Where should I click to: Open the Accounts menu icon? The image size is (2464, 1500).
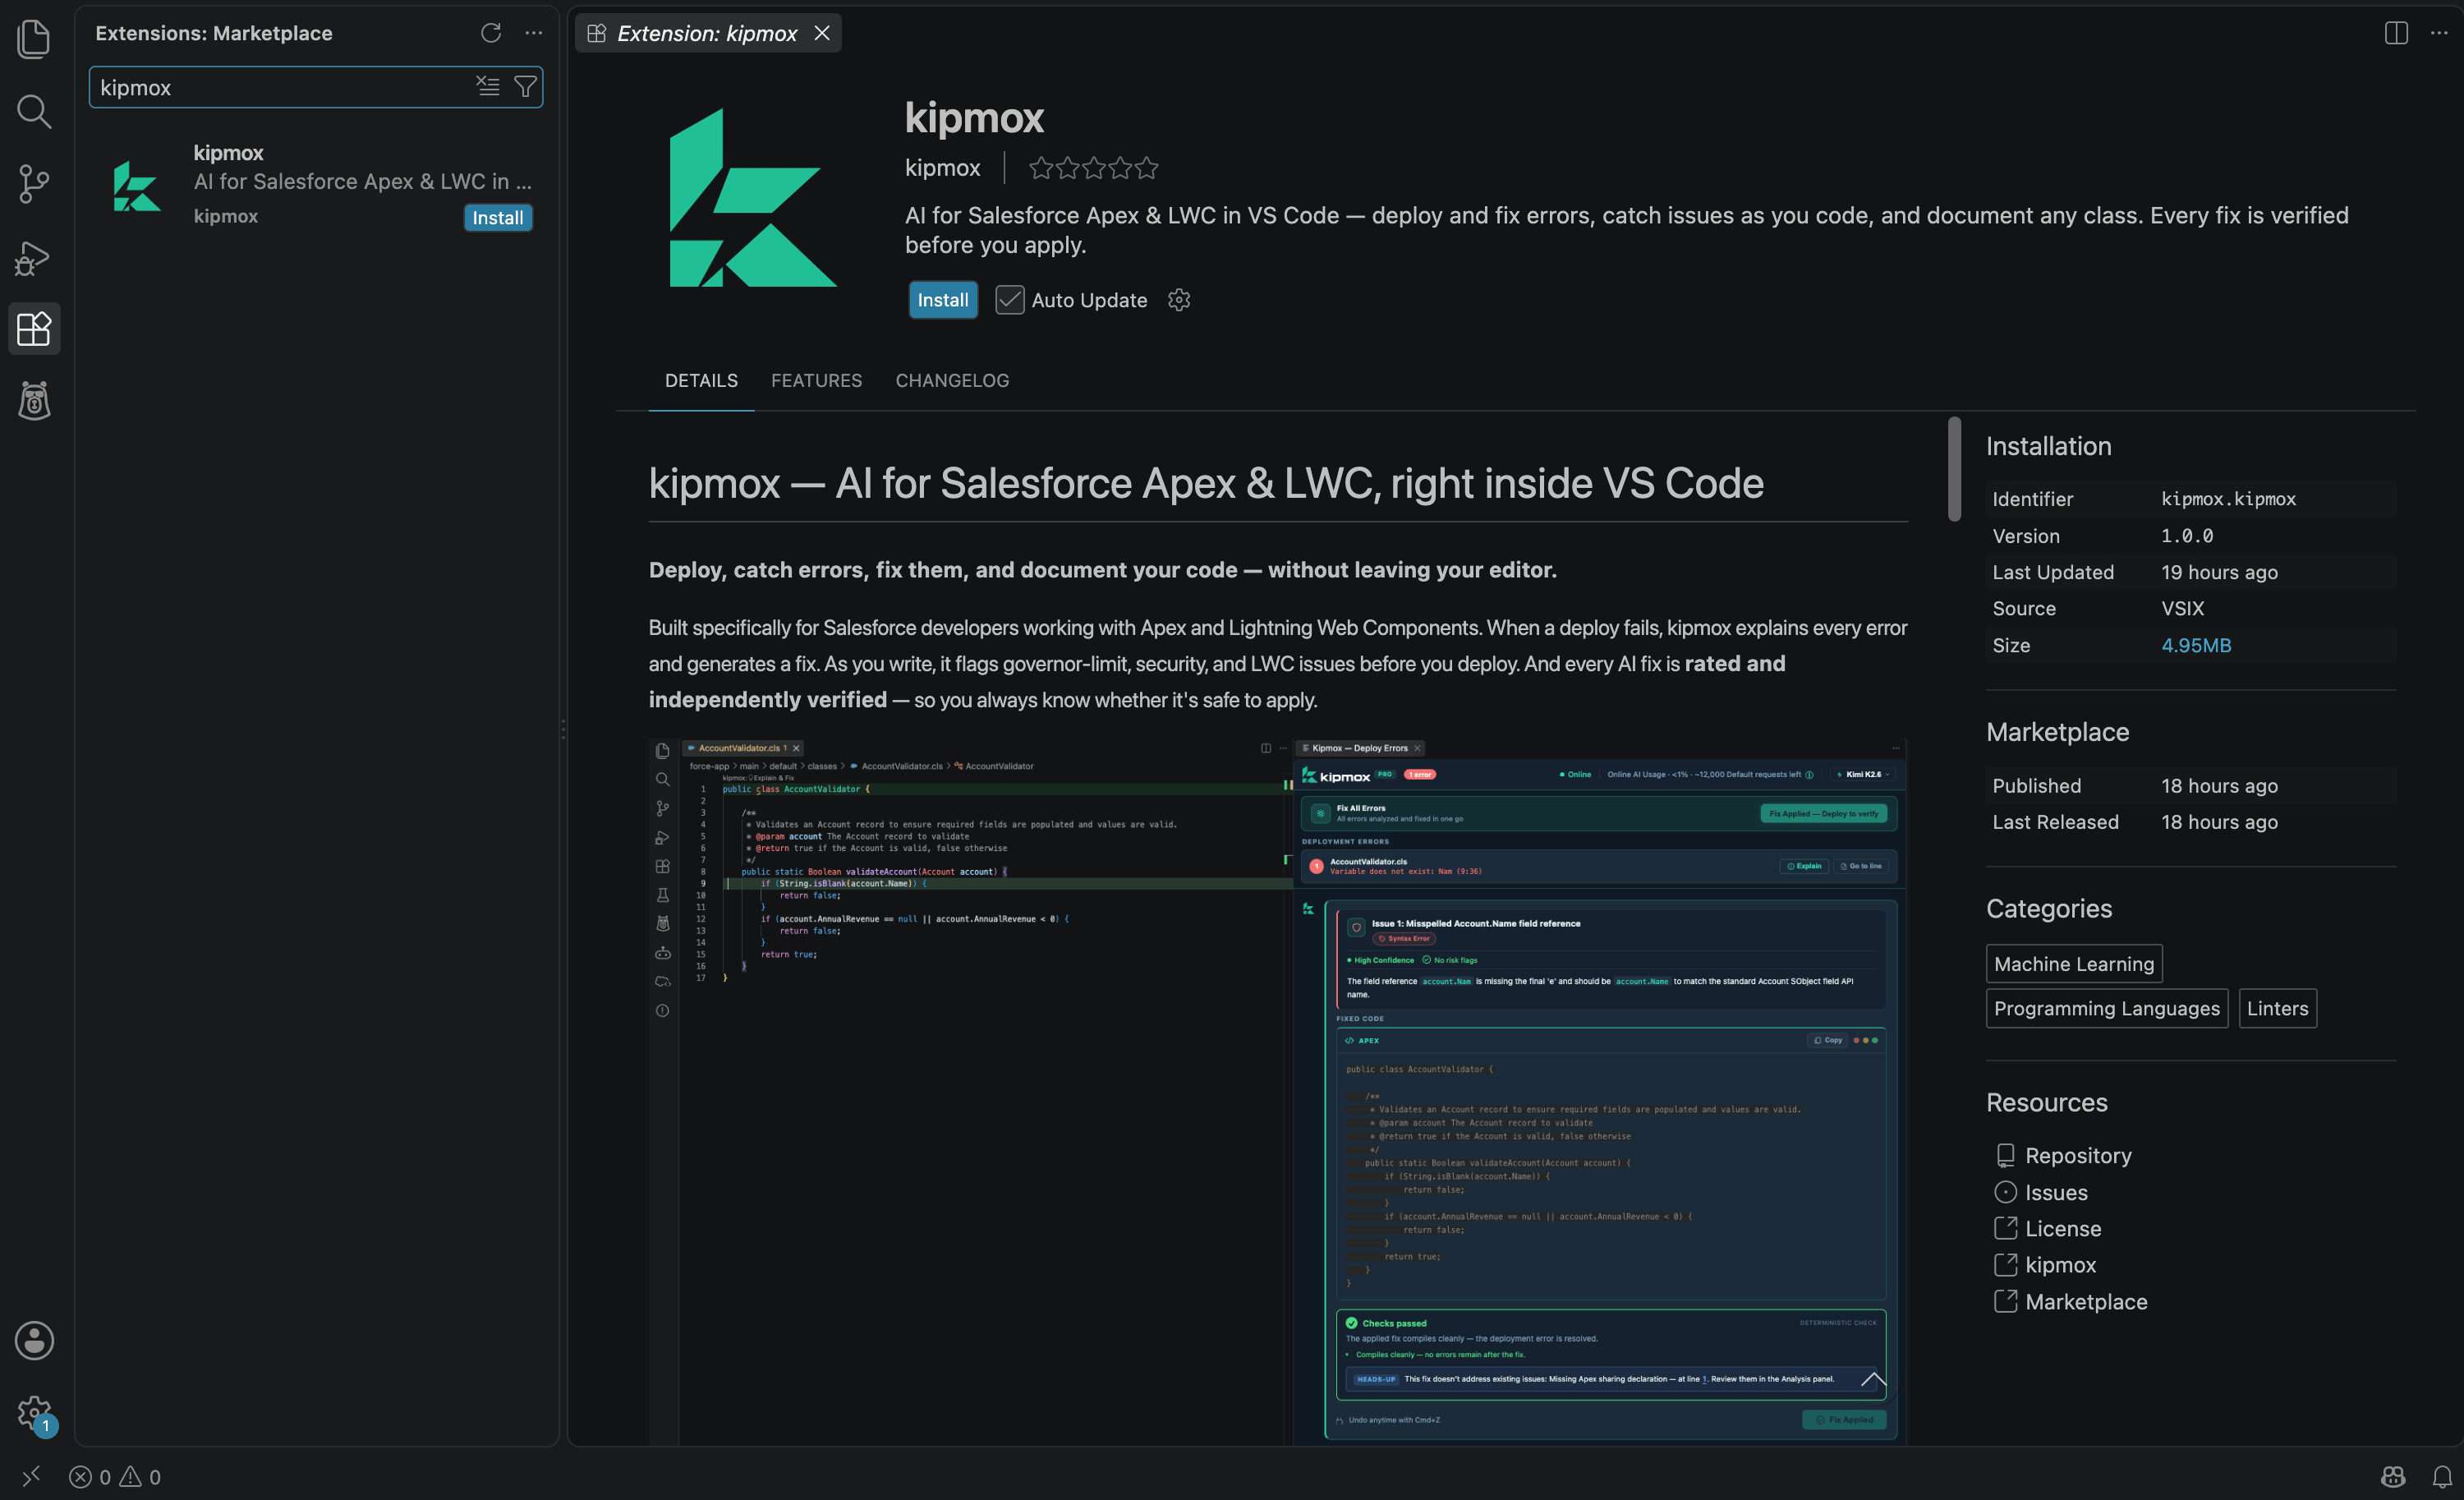pyautogui.click(x=34, y=1341)
